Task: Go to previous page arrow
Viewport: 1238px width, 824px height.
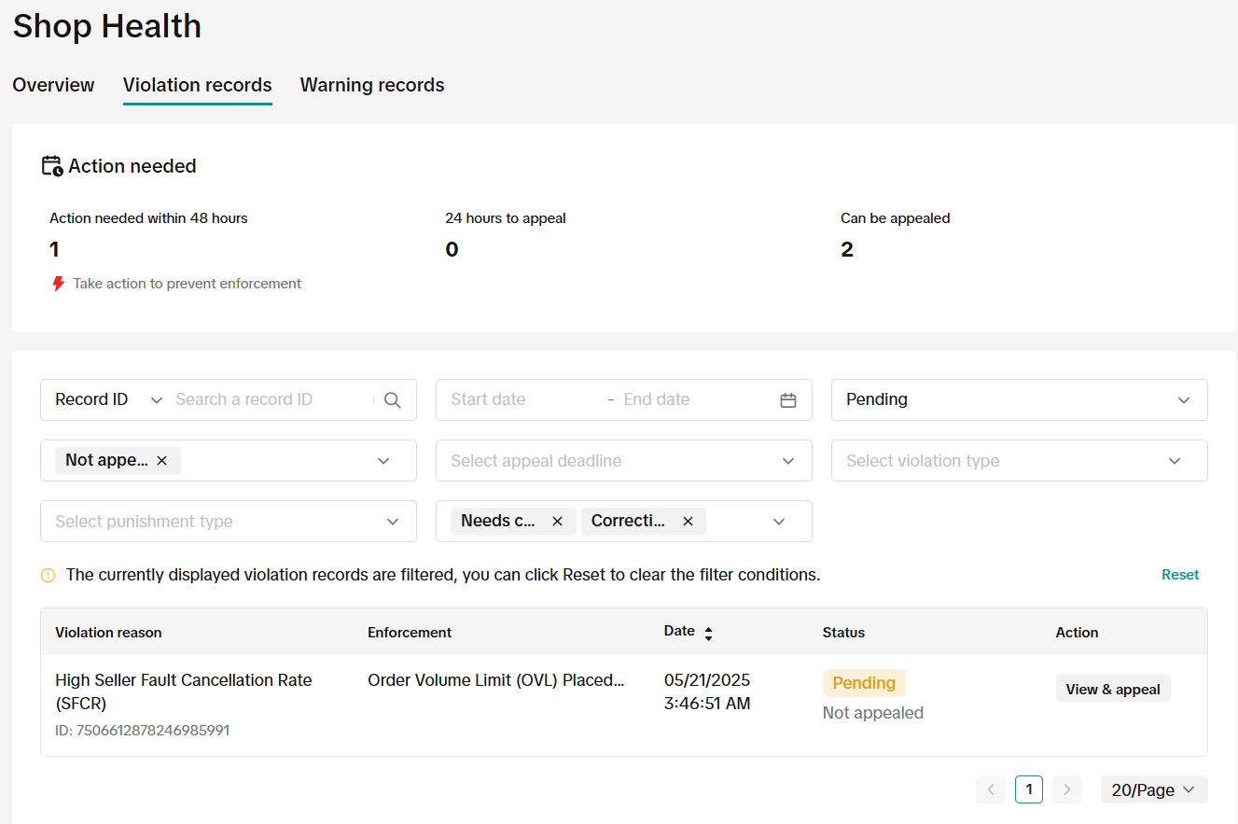Action: [991, 789]
